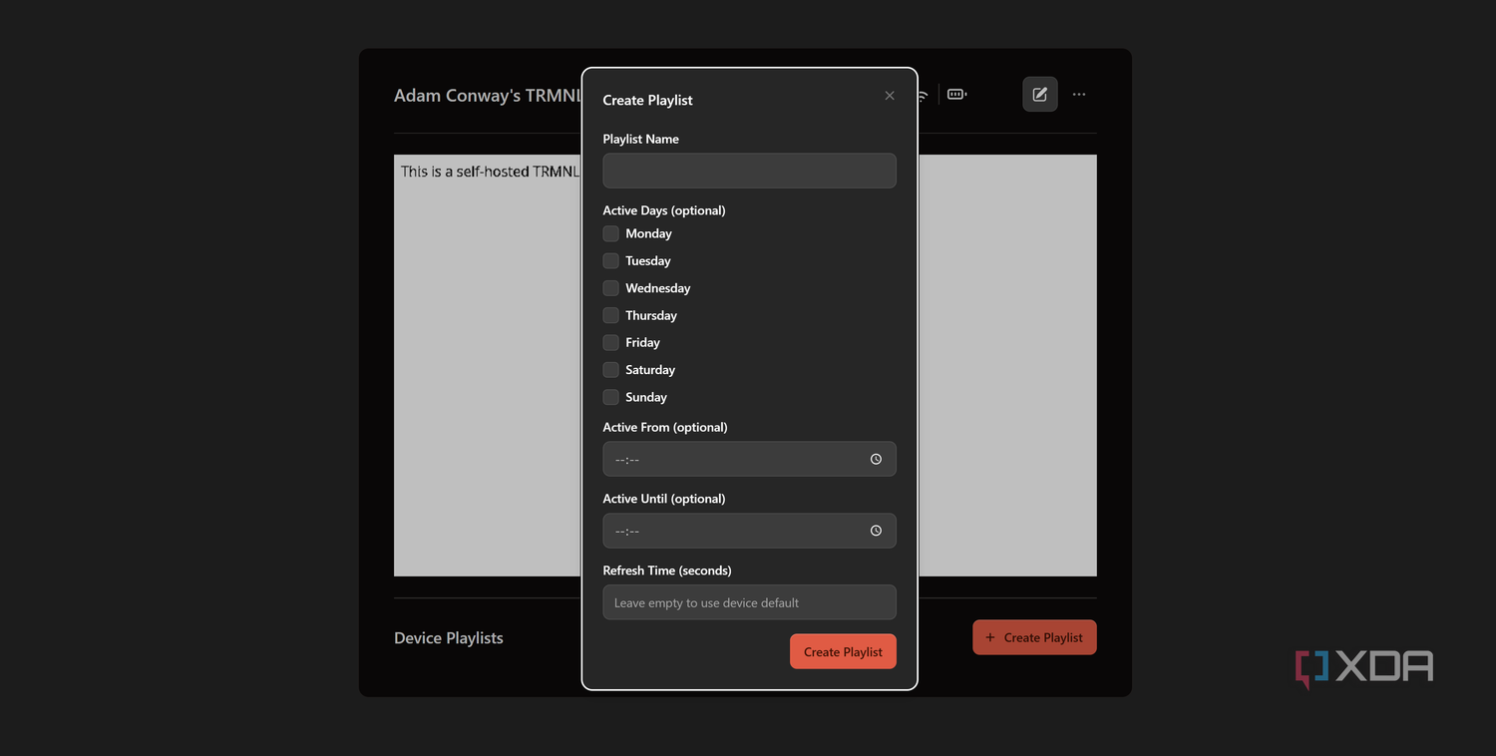Image resolution: width=1496 pixels, height=756 pixels.
Task: Mark Saturday as an active day
Action: (611, 370)
